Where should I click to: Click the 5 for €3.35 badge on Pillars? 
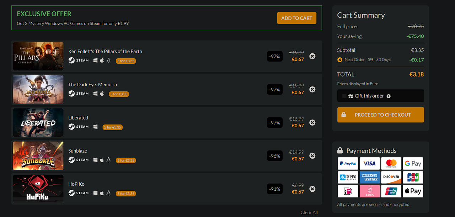(126, 61)
